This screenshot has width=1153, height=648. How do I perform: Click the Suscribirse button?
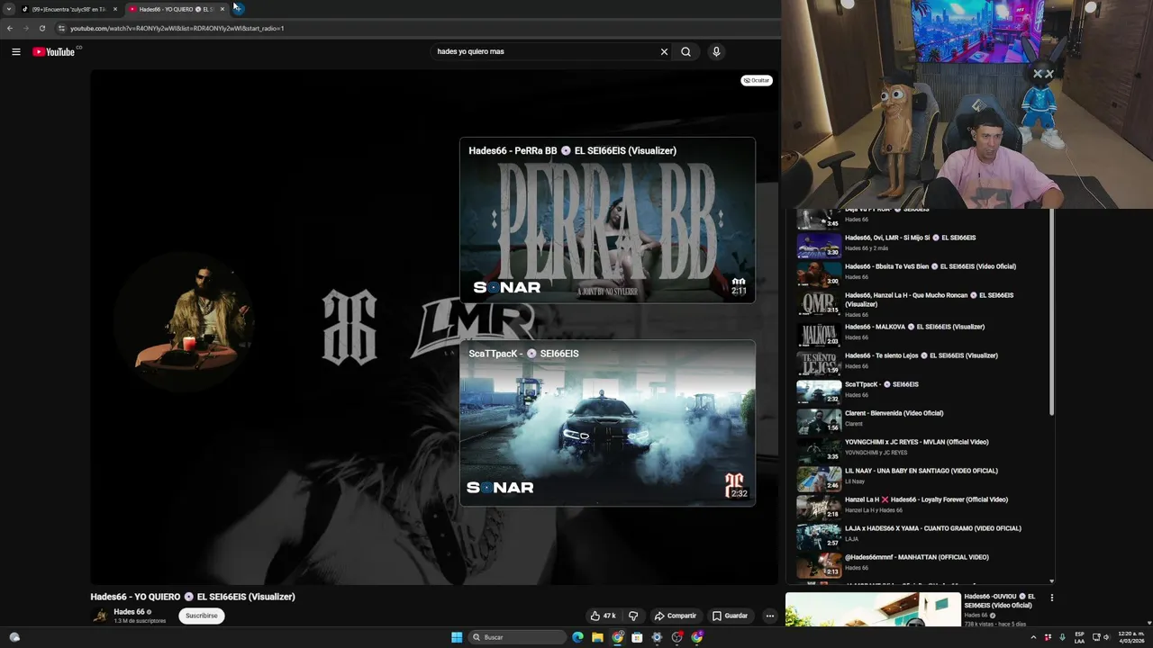click(x=202, y=616)
